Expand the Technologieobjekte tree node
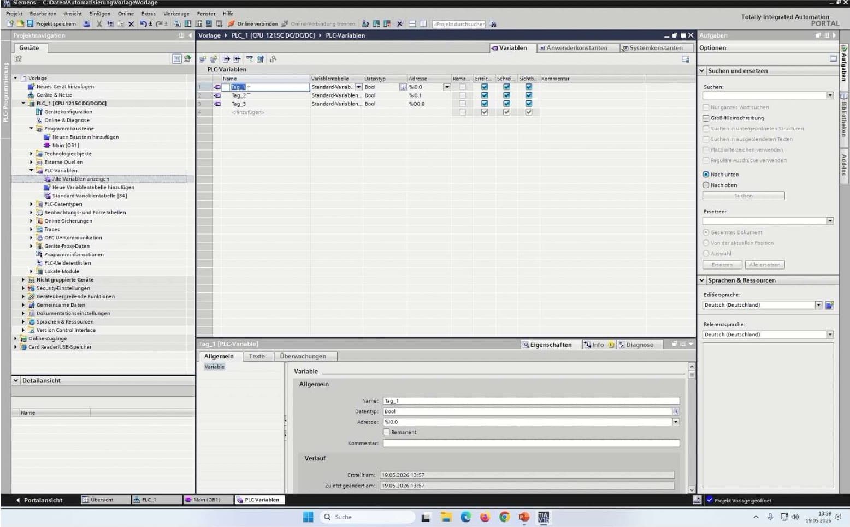This screenshot has height=527, width=850. tap(31, 154)
